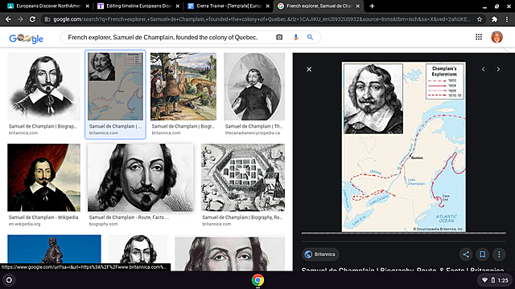Viewport: 515px width, 289px height.
Task: Open the Google account profile picture
Action: pos(496,37)
